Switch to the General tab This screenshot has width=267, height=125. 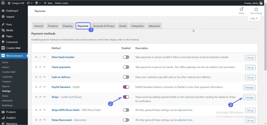pyautogui.click(x=39, y=26)
